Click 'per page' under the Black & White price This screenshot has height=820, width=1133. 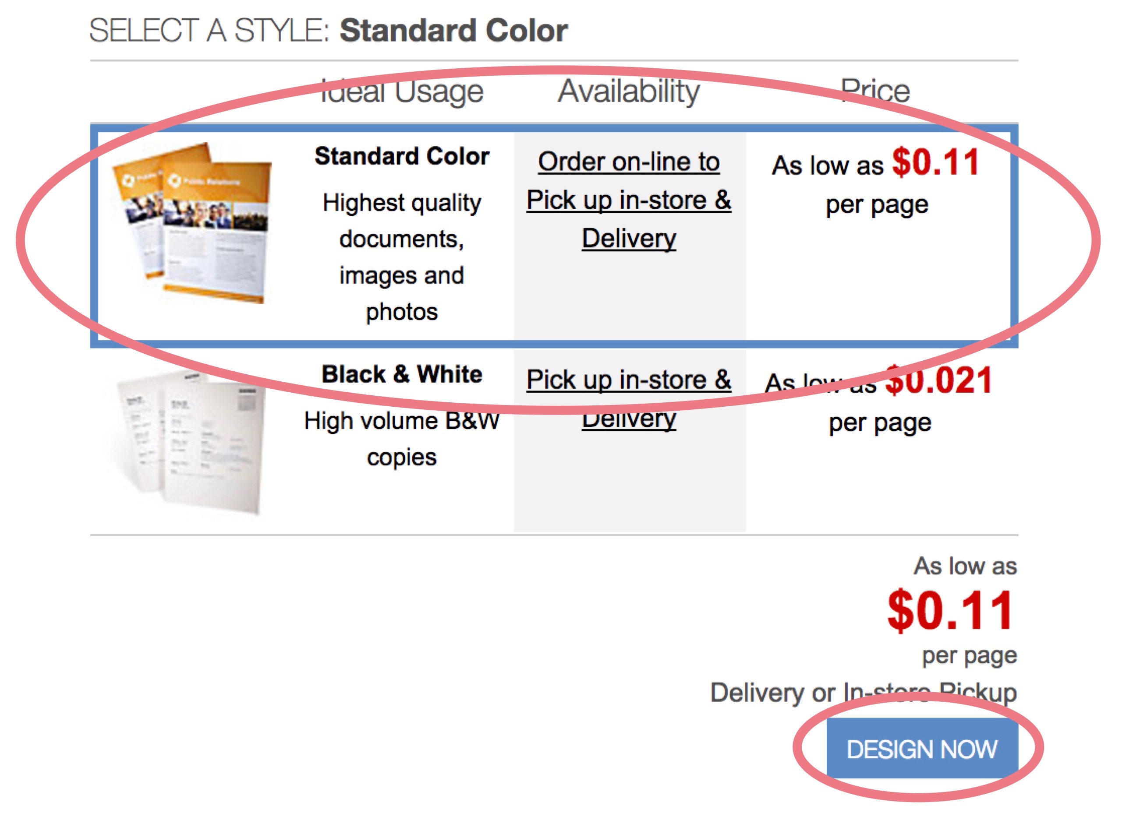click(x=880, y=423)
